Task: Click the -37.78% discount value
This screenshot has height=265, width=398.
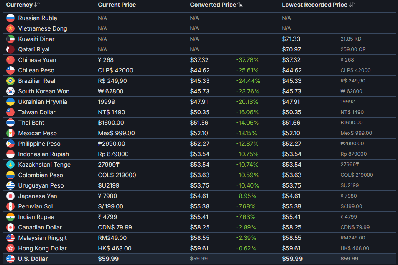Action: tap(247, 60)
